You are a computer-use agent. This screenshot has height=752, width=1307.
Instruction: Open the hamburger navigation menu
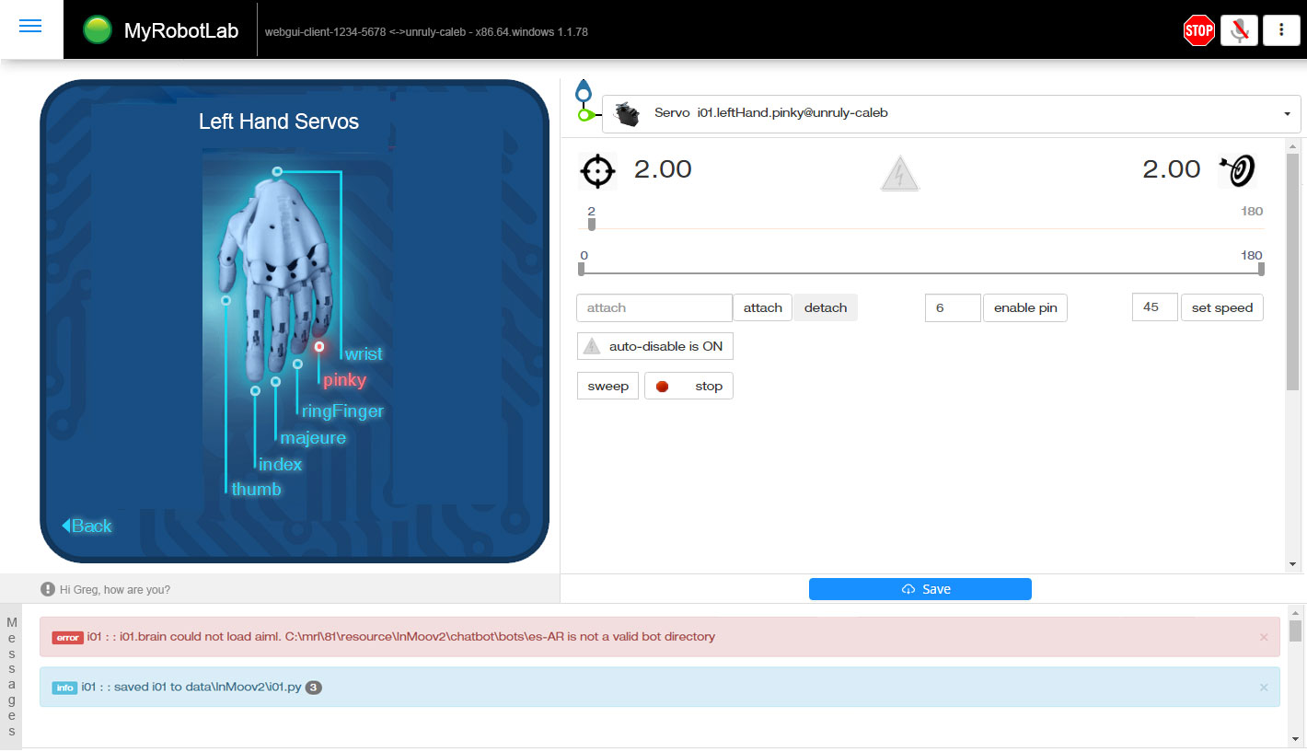click(x=30, y=27)
